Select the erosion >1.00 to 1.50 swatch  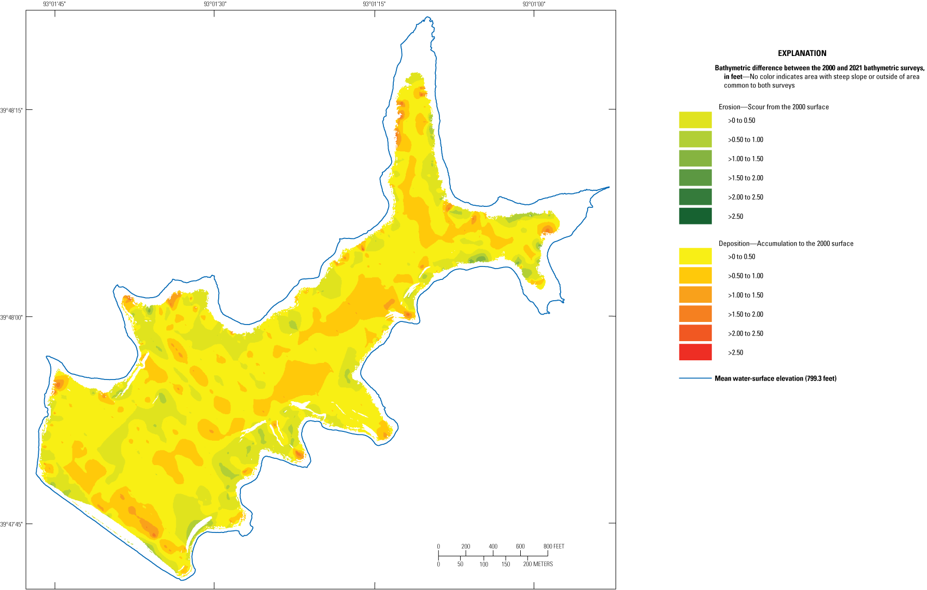click(695, 159)
